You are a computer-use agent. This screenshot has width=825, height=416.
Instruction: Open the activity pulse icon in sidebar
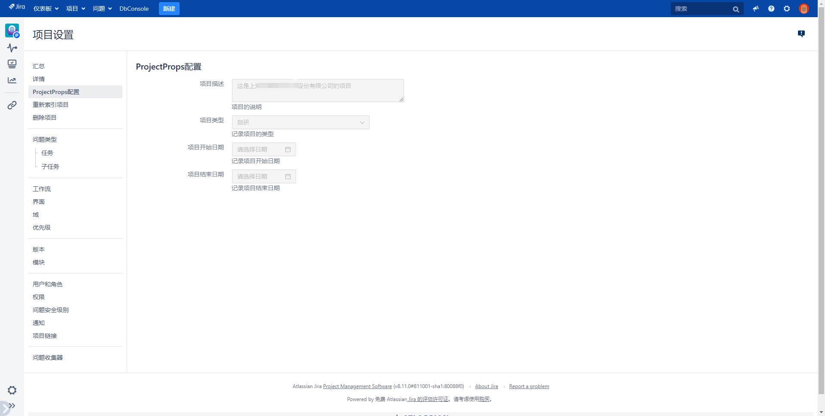(12, 48)
